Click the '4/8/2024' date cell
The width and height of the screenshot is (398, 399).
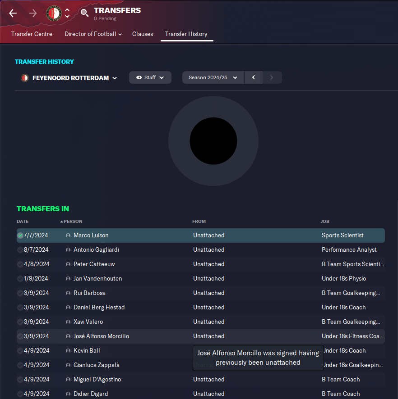click(37, 264)
